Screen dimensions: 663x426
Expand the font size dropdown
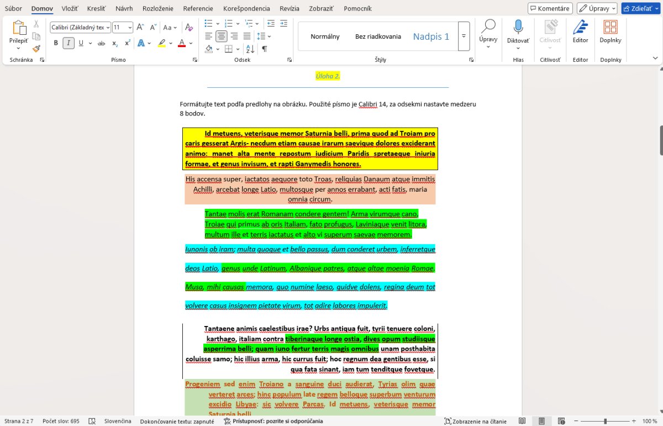[x=130, y=28]
